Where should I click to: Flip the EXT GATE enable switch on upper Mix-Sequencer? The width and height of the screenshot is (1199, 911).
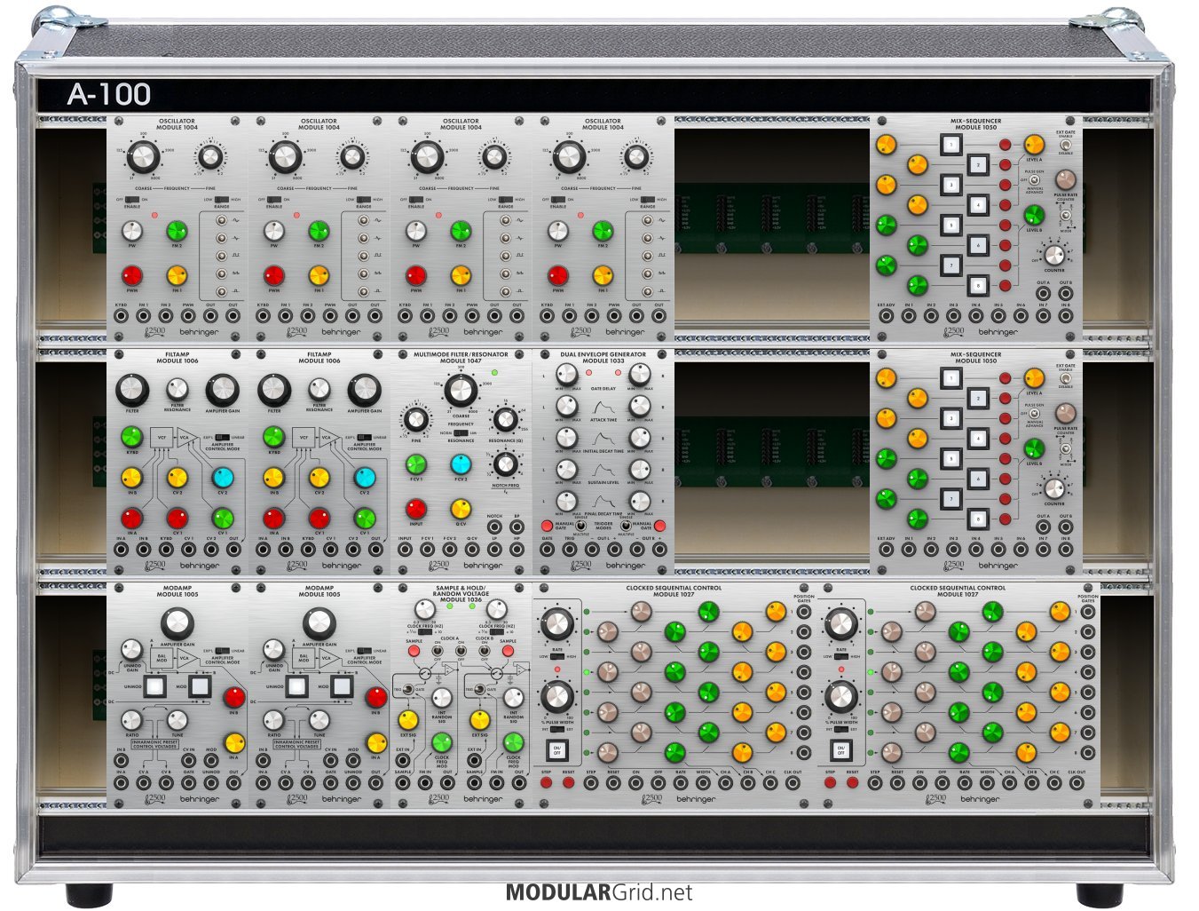point(1065,144)
